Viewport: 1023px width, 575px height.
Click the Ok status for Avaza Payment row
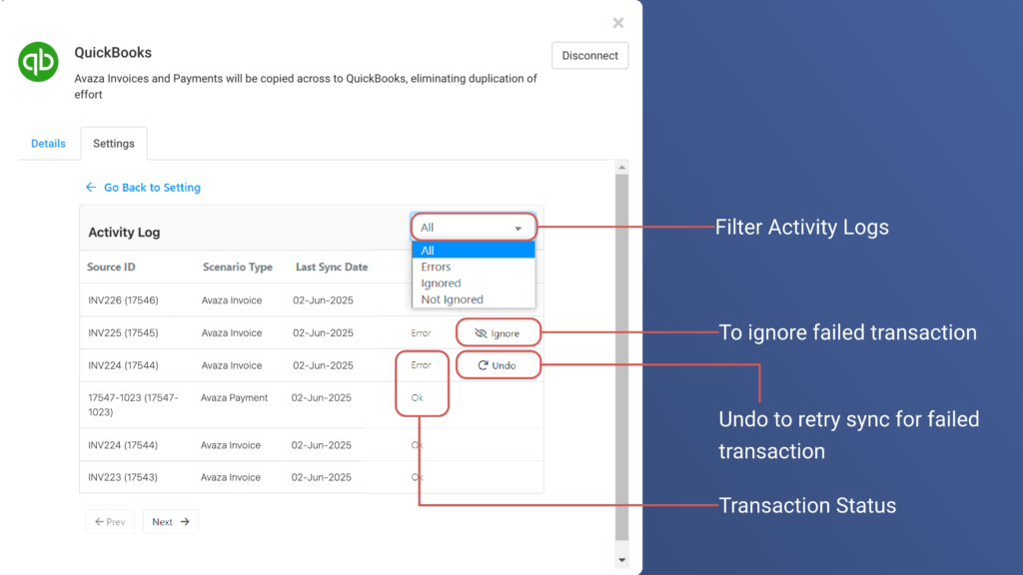[417, 397]
